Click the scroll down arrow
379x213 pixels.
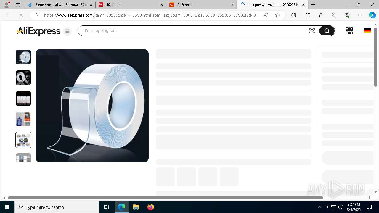pyautogui.click(x=375, y=192)
